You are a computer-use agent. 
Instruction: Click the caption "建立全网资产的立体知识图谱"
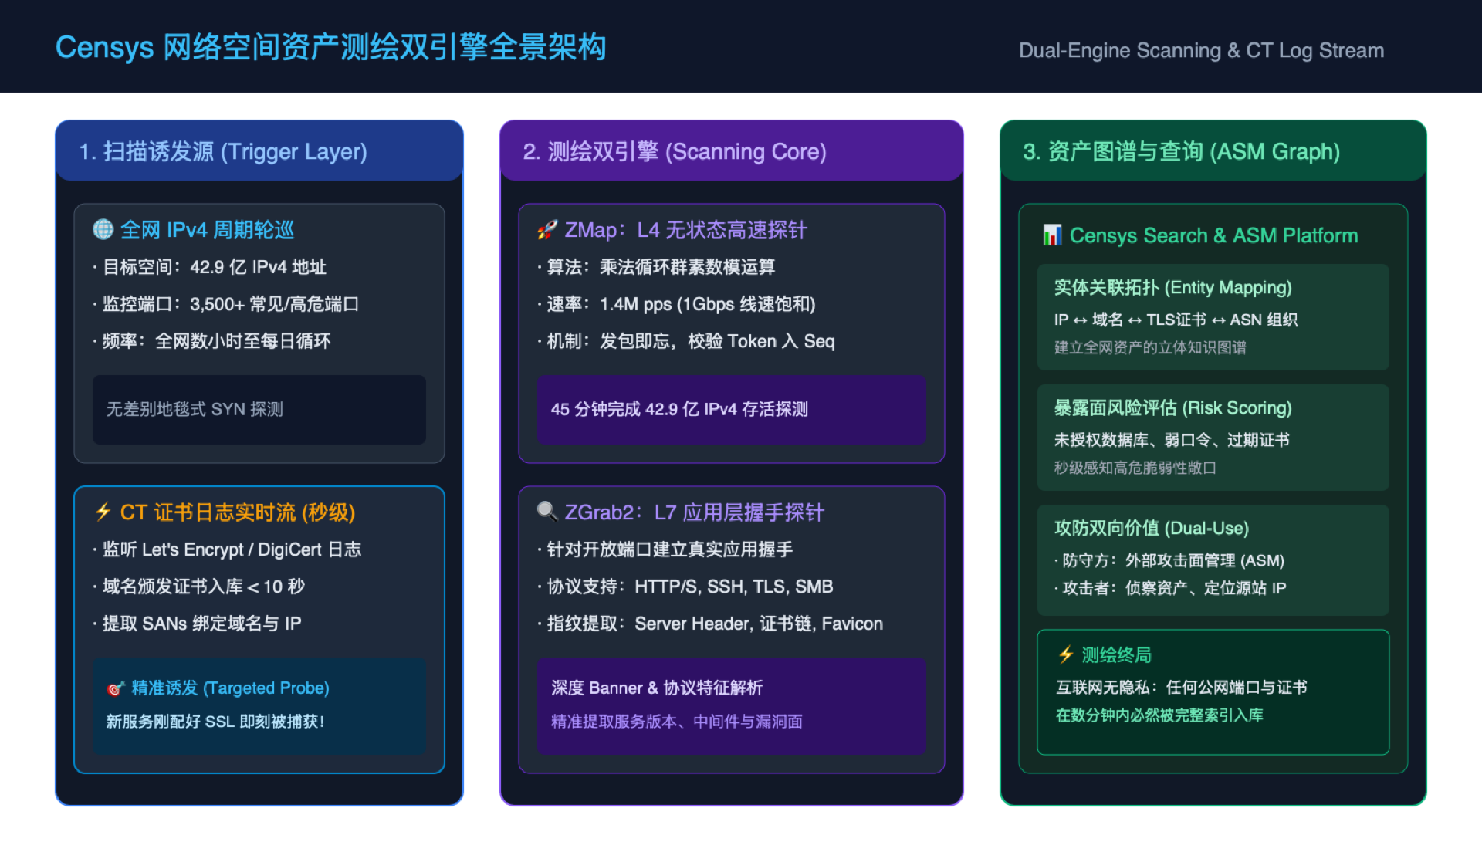coord(1150,347)
